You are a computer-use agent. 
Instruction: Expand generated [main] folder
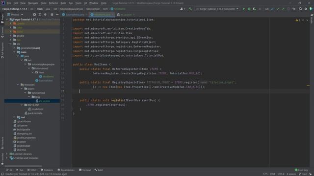click(x=14, y=48)
